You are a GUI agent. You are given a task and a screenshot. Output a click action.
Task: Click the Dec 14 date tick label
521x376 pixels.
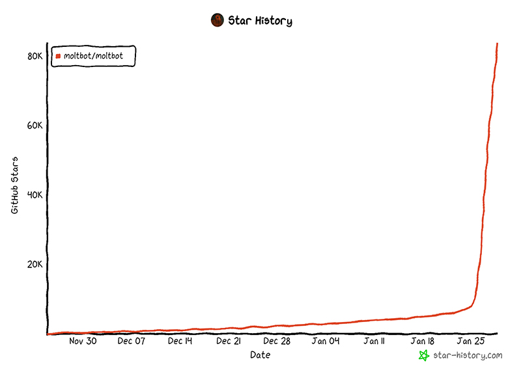(180, 341)
